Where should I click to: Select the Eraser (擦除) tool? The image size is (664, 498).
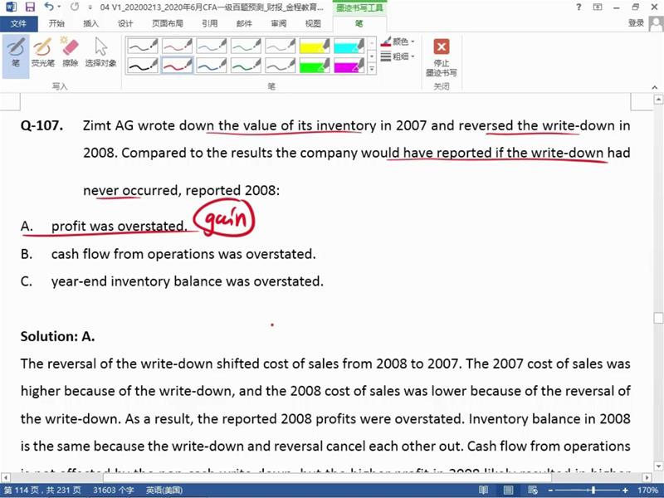[x=71, y=51]
